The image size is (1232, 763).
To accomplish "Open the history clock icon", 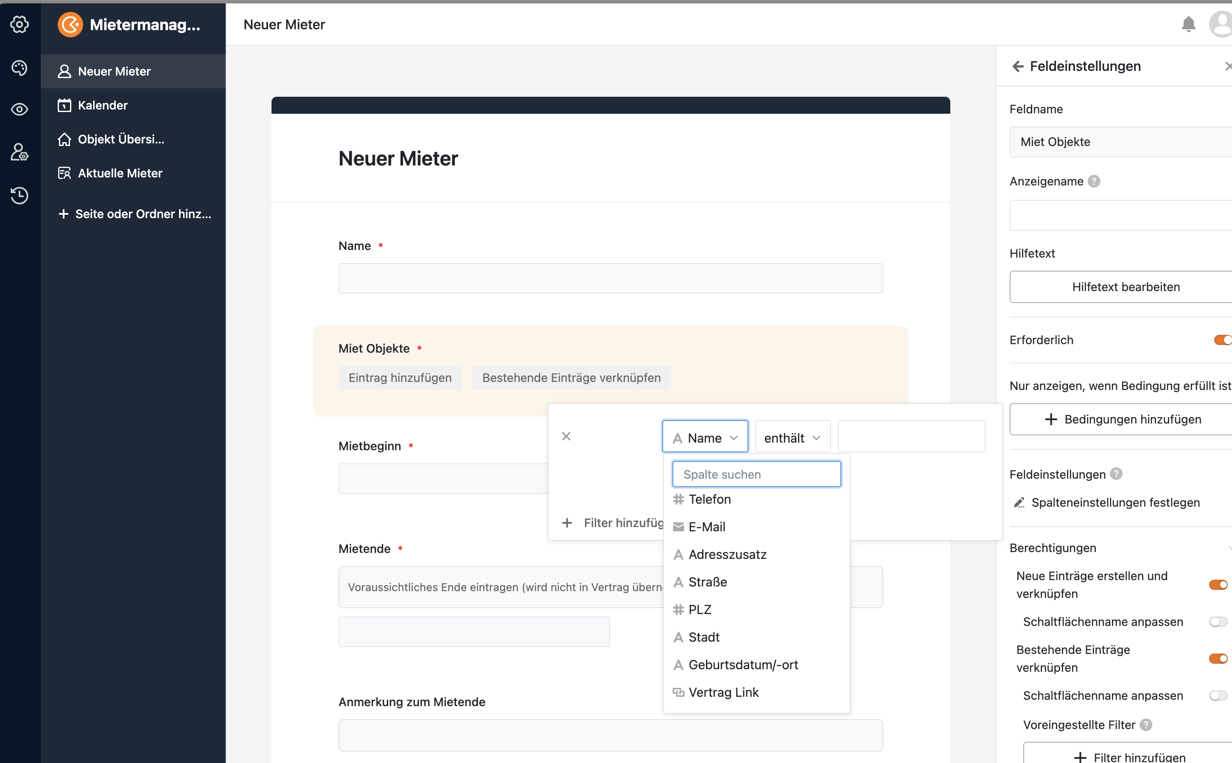I will (20, 195).
